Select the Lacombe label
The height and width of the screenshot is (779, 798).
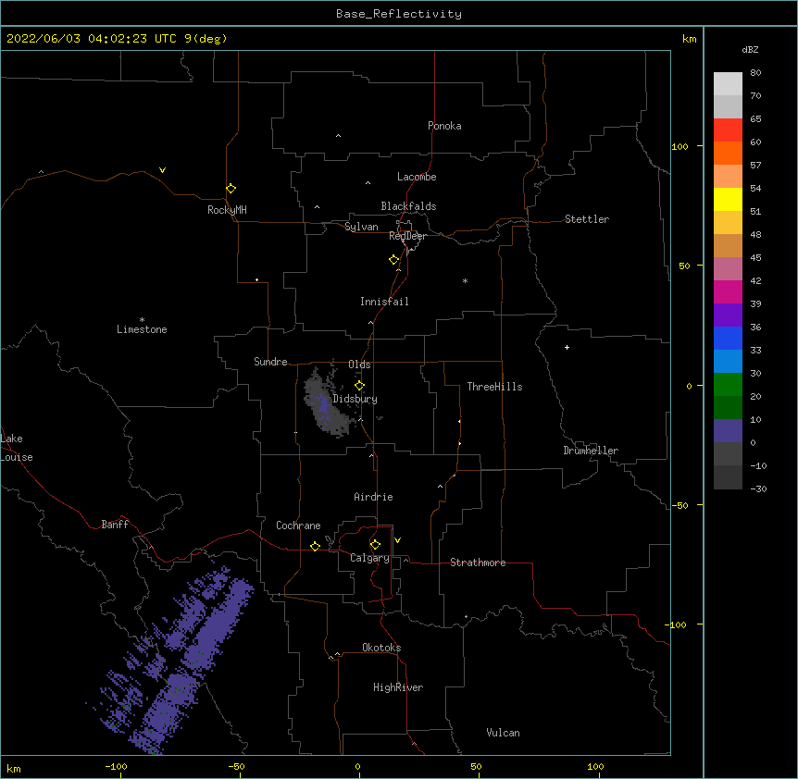(x=417, y=177)
